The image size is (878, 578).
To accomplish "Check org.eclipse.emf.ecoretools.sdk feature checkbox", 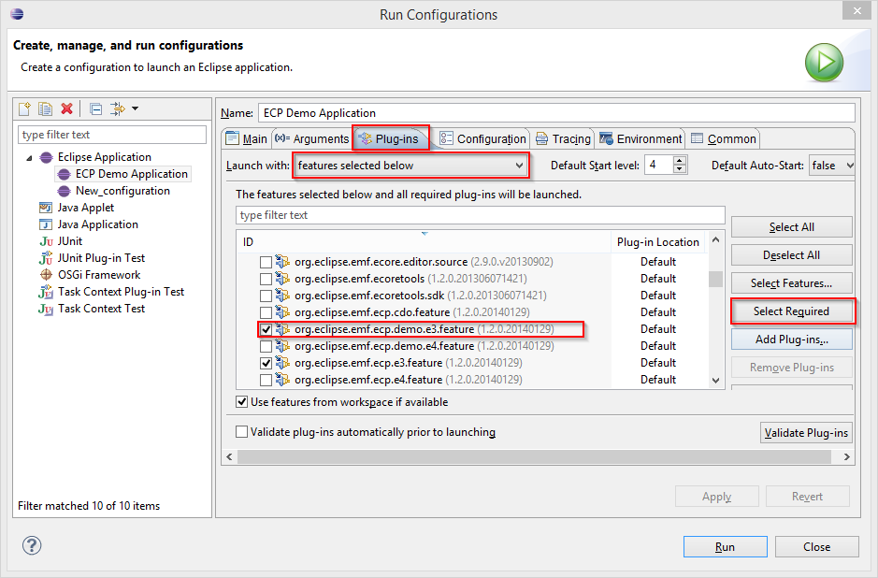I will 266,296.
